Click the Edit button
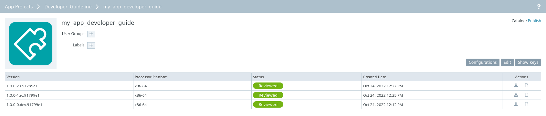The height and width of the screenshot is (116, 546). pyautogui.click(x=507, y=63)
